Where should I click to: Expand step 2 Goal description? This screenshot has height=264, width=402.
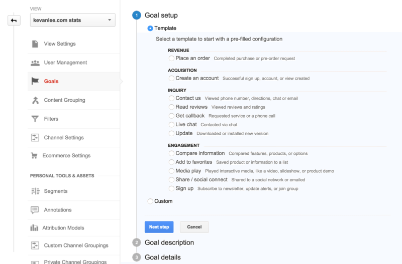point(169,242)
